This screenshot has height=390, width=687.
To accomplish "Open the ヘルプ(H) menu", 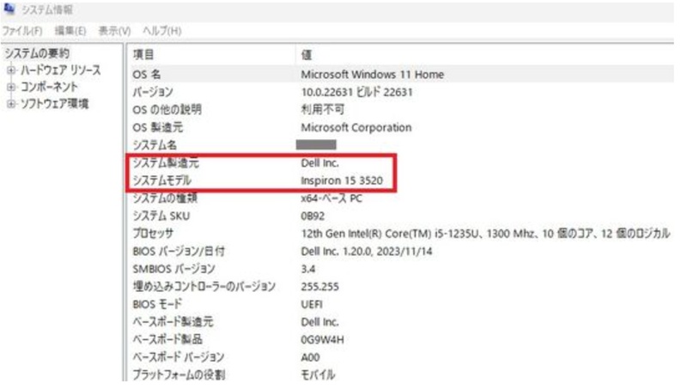I will 161,31.
